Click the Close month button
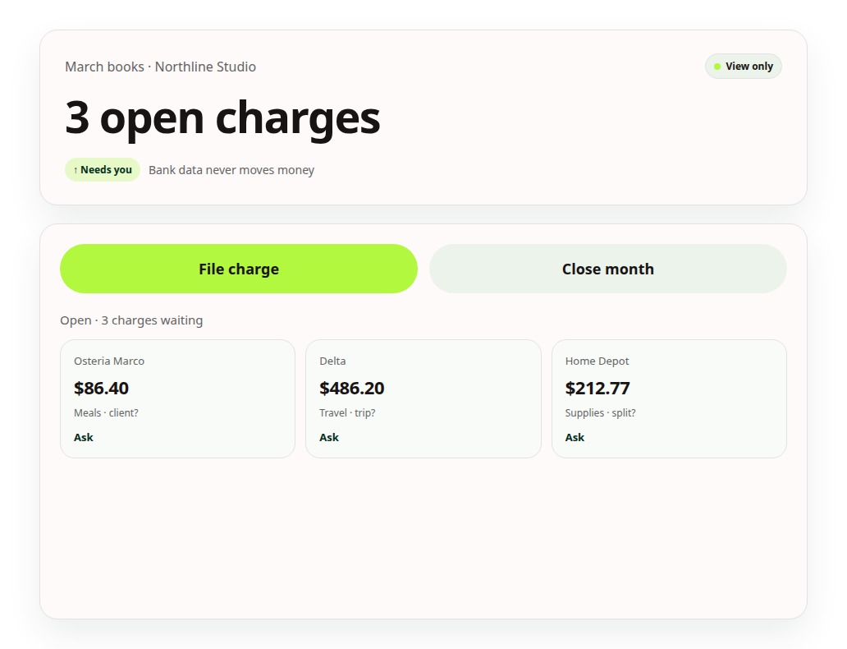 click(x=607, y=269)
